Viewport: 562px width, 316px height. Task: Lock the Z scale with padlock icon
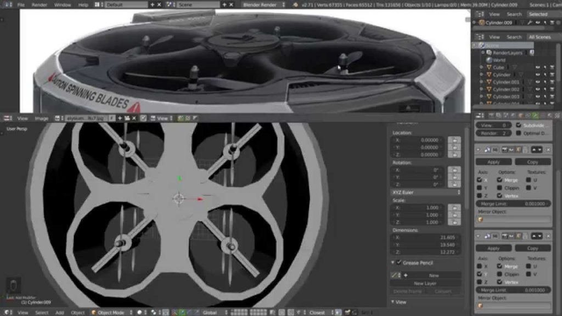pos(454,222)
